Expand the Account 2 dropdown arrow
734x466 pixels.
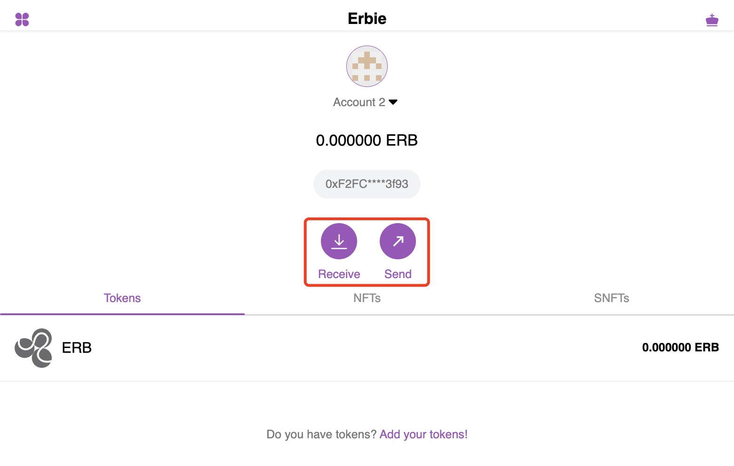pos(393,102)
